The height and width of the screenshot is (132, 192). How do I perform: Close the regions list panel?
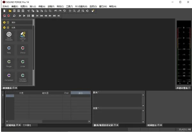tap(20, 125)
